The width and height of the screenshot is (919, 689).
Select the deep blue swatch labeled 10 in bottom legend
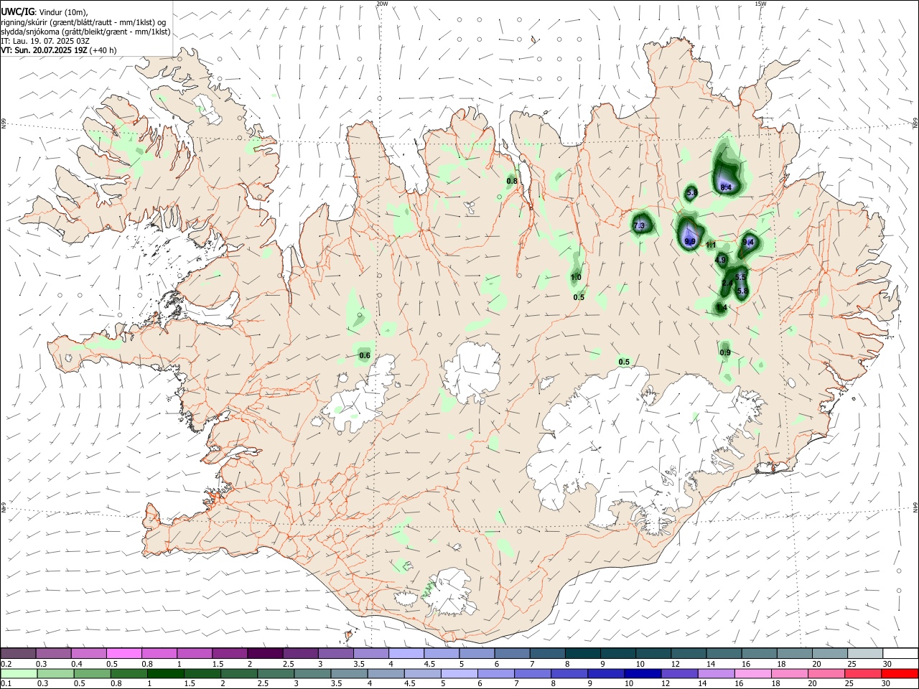(x=642, y=674)
